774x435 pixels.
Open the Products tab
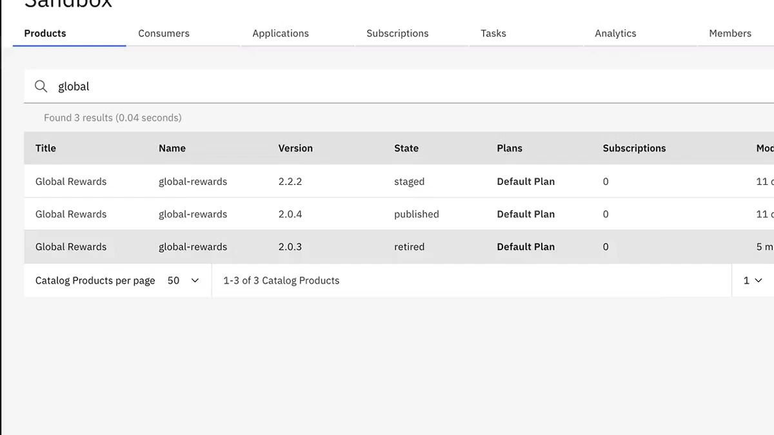(x=45, y=34)
